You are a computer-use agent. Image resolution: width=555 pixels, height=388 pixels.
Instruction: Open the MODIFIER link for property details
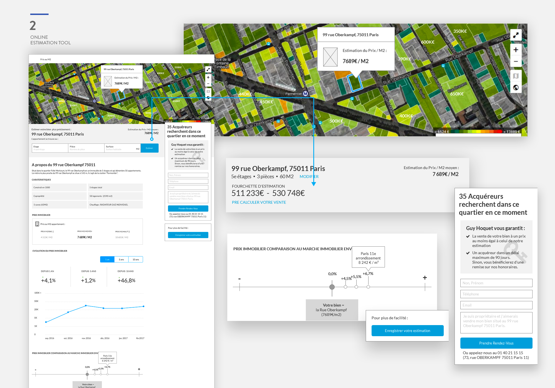pos(309,177)
